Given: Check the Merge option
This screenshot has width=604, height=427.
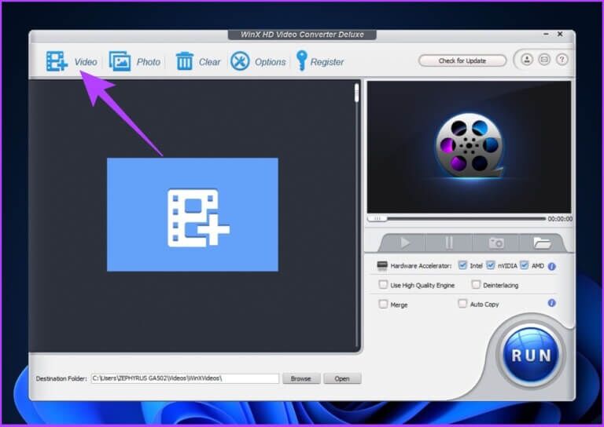Looking at the screenshot, I should [x=383, y=304].
